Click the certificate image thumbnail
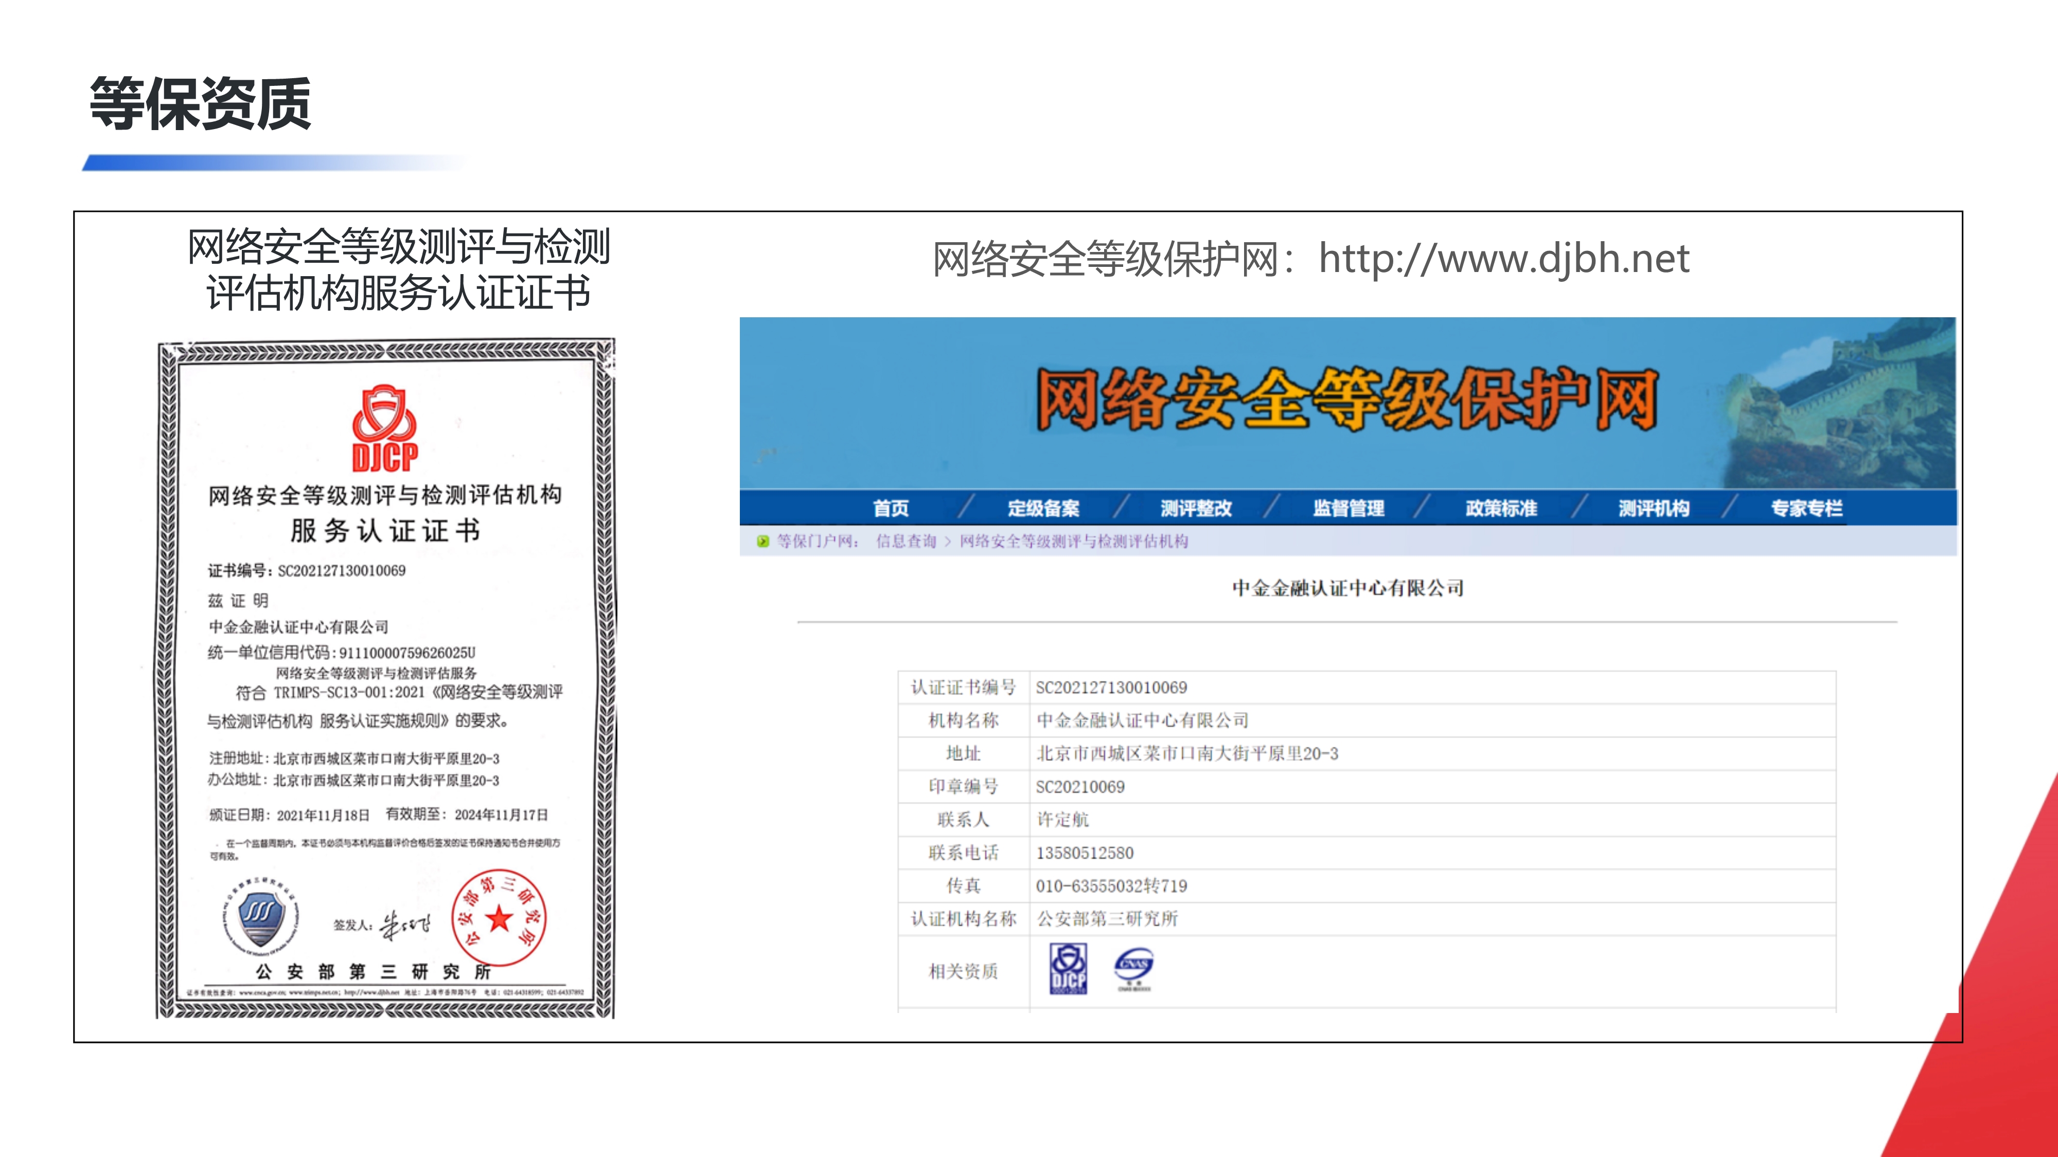The image size is (2058, 1157). [x=386, y=678]
